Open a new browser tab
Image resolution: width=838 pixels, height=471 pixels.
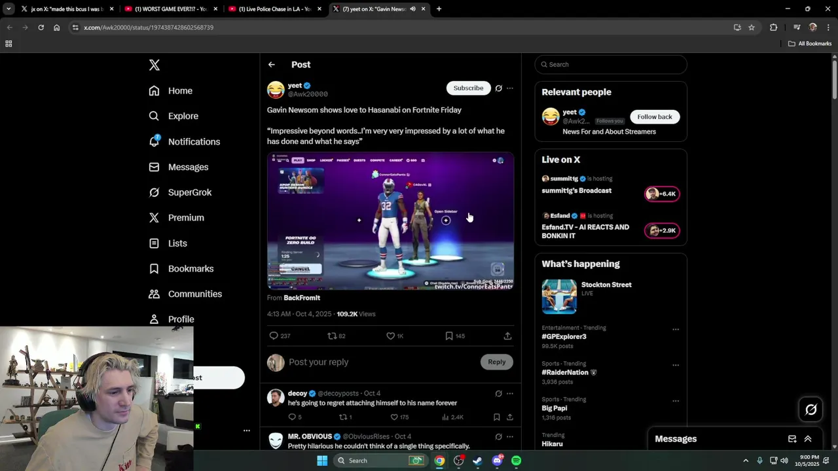click(x=439, y=9)
